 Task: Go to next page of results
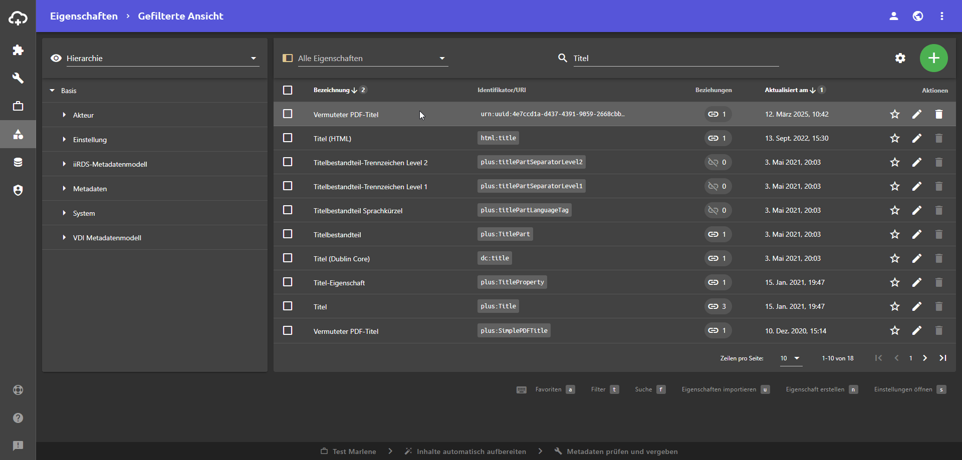click(x=925, y=358)
